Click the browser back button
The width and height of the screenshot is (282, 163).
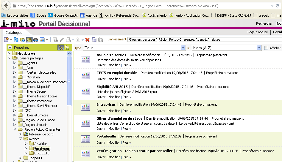point(6,6)
